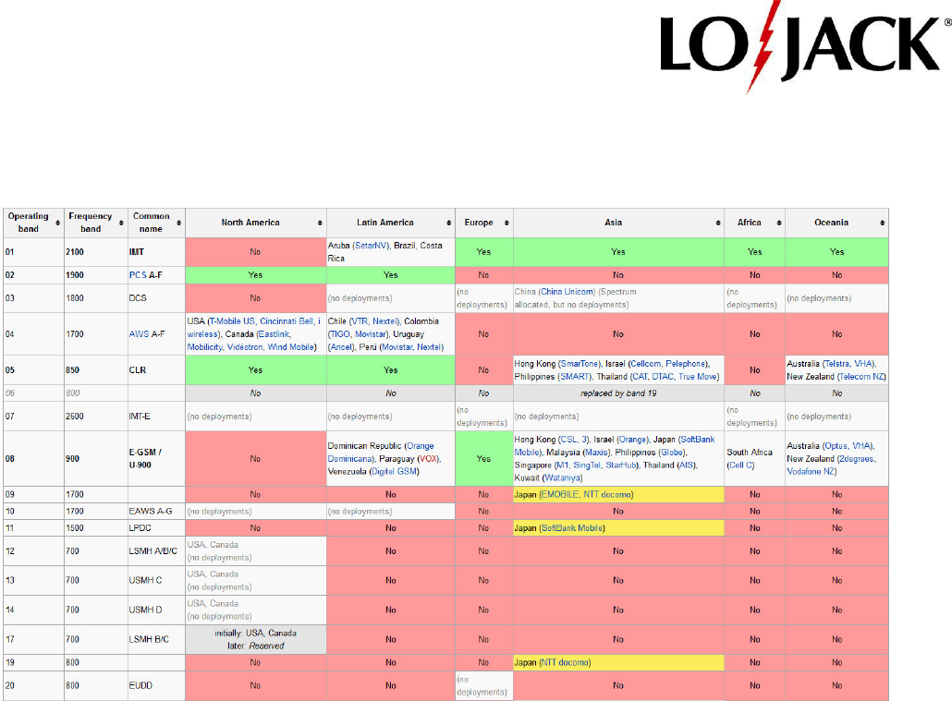Sort North America column arrows

[320, 223]
